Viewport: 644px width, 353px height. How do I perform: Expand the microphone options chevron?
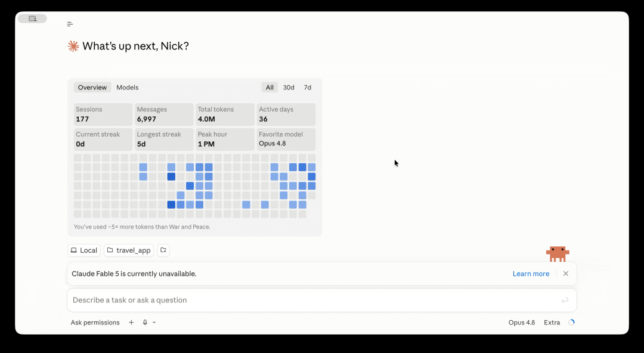[154, 323]
